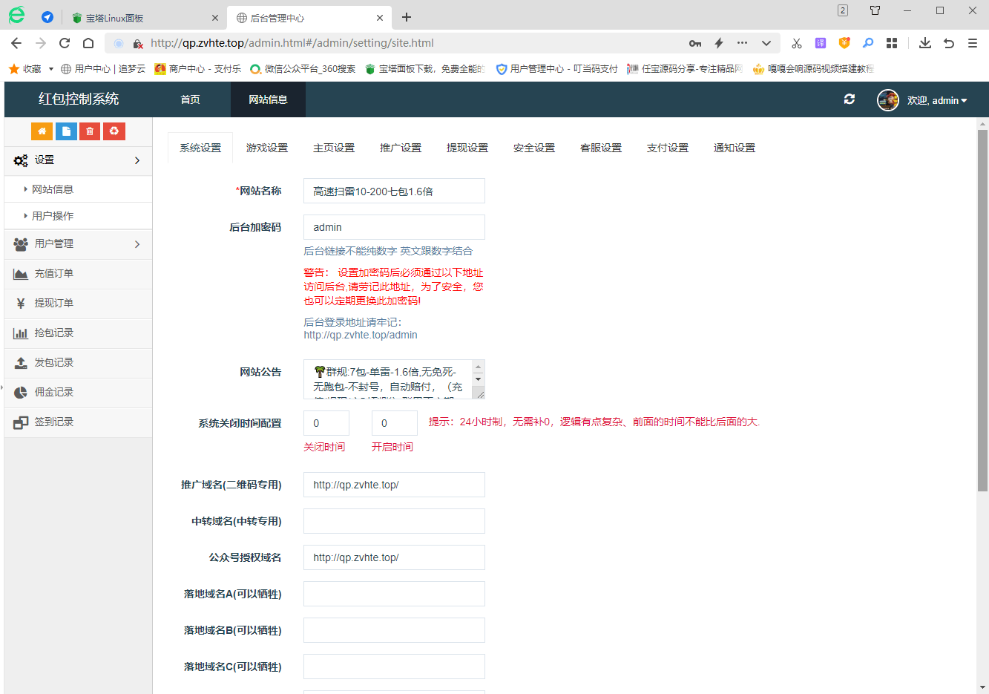Click the 网站名称 input field
Image resolution: width=989 pixels, height=694 pixels.
pos(394,191)
